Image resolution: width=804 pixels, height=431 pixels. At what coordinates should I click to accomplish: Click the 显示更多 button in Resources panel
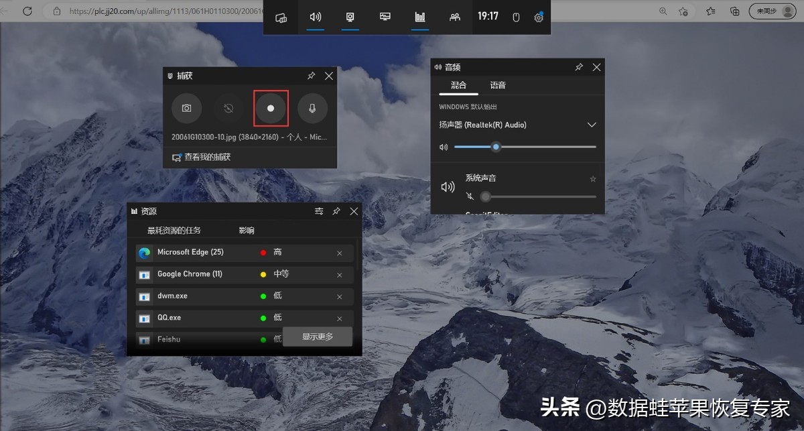(318, 336)
